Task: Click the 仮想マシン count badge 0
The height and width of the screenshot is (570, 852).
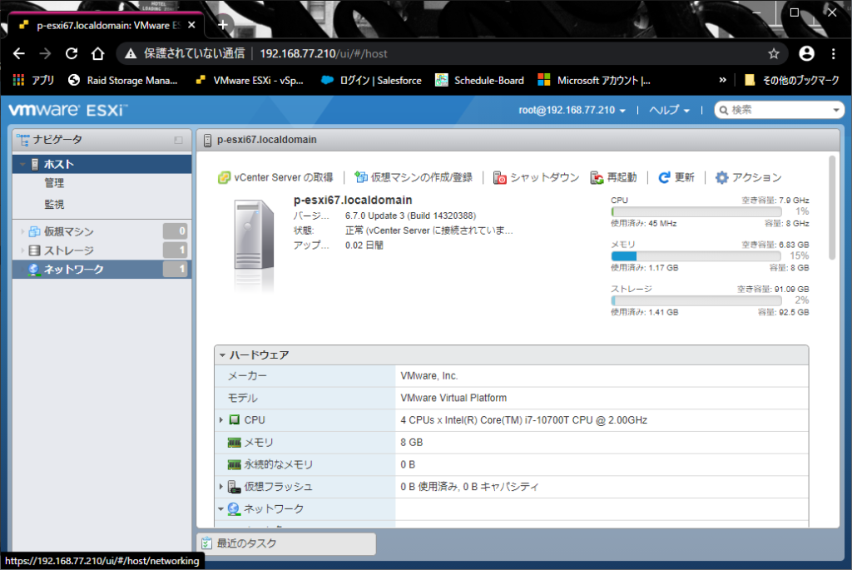Action: point(176,231)
